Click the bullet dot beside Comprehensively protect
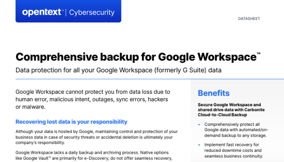 point(199,124)
